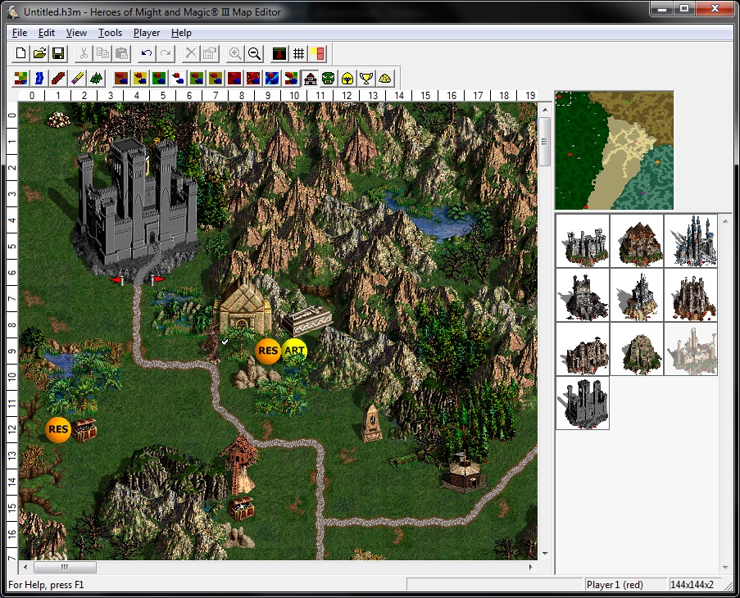
Task: Click the Paste clipboard icon
Action: 121,53
